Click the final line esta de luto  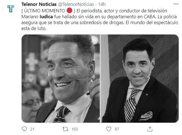pos(34,28)
